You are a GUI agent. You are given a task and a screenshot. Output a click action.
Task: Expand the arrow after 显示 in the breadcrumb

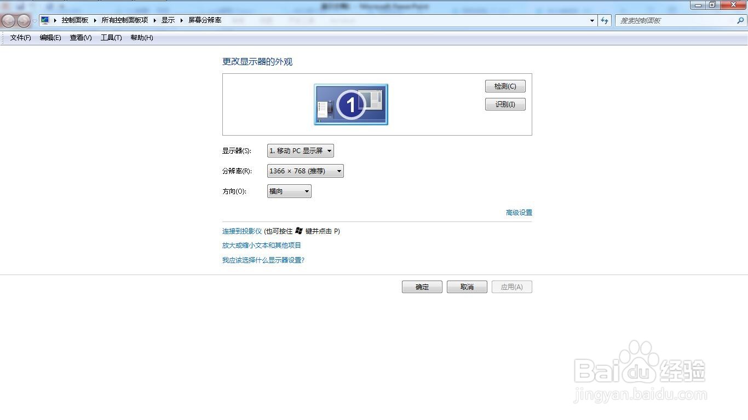pyautogui.click(x=182, y=20)
